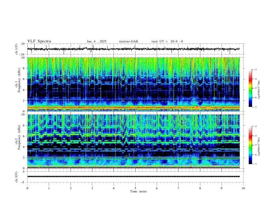
Task: Click the time axis tick label "8"
Action: click(200, 188)
